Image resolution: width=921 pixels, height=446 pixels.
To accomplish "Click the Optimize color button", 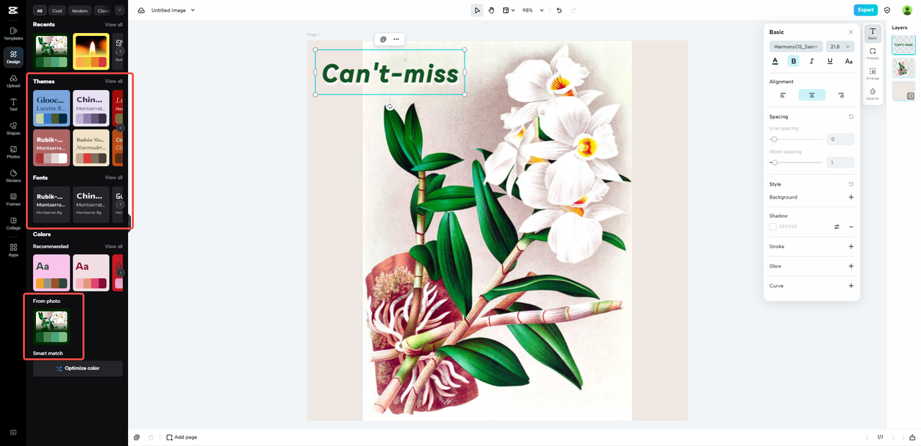I will click(78, 368).
